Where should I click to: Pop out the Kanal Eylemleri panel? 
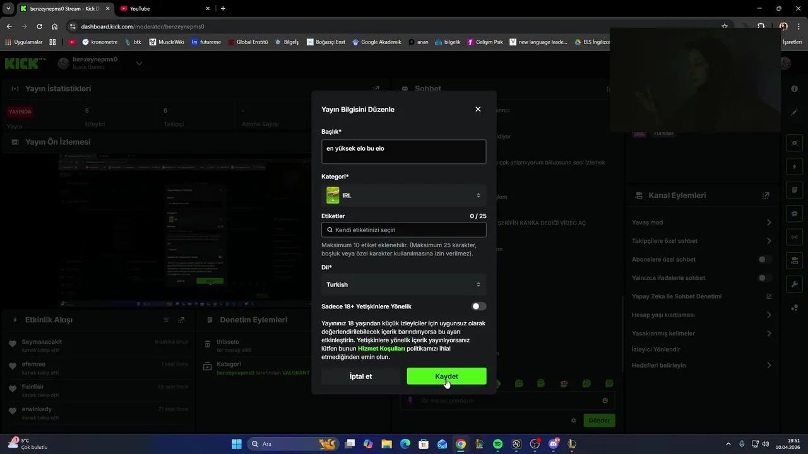click(766, 195)
